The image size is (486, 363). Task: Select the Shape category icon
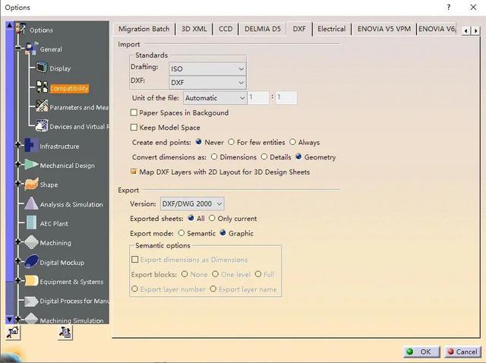[30, 185]
